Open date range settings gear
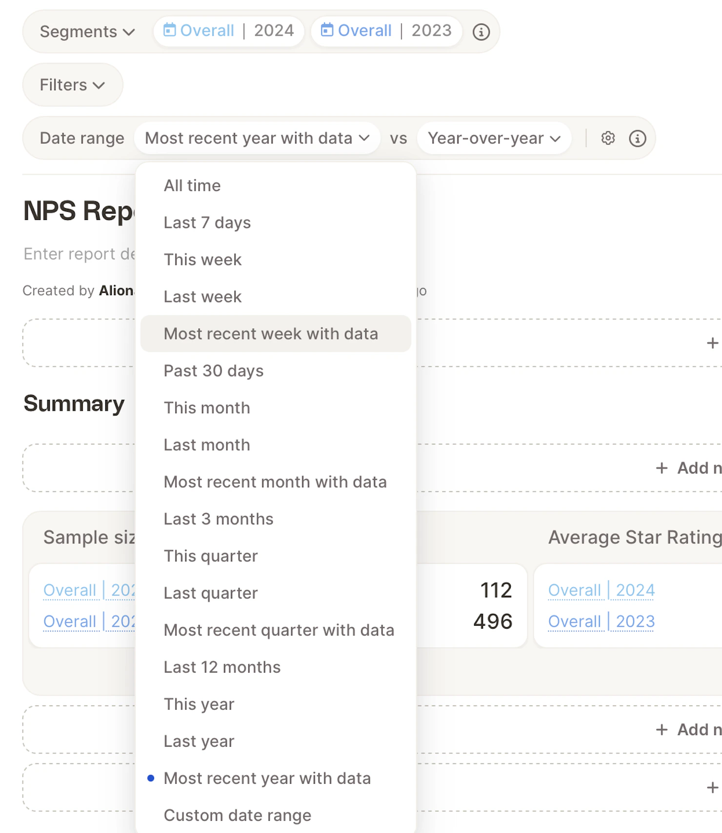The height and width of the screenshot is (833, 722). click(608, 138)
